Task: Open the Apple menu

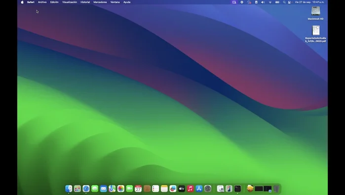Action: (x=22, y=2)
